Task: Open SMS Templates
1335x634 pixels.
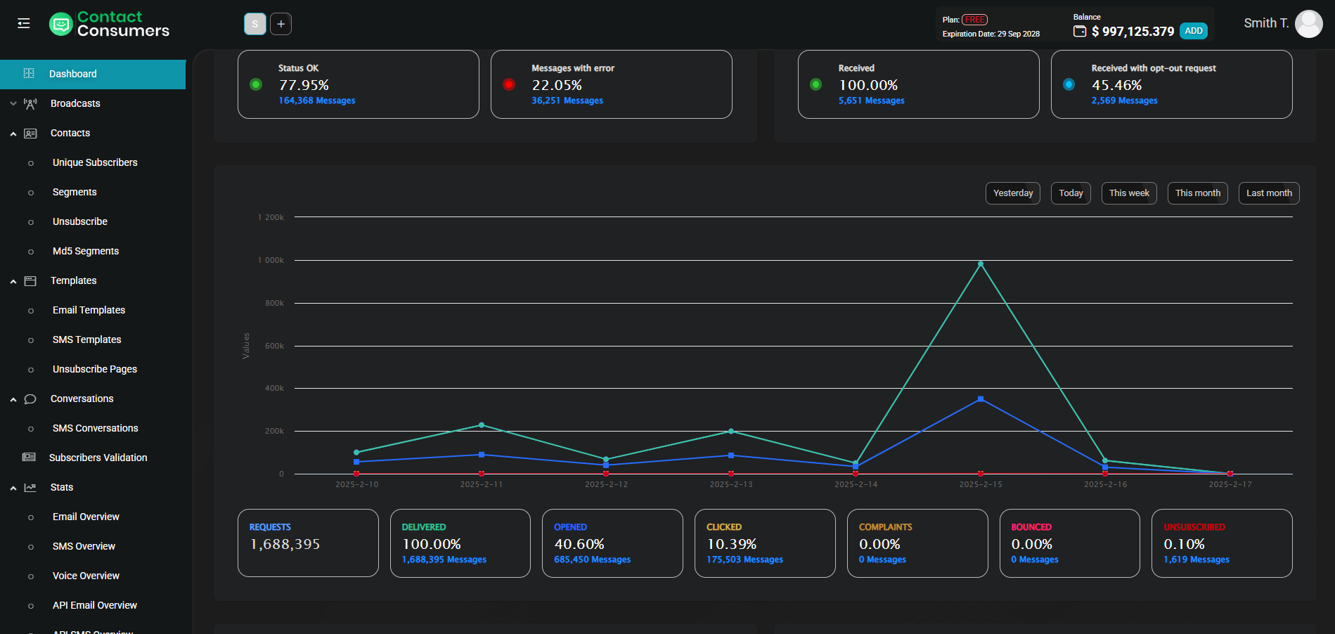Action: point(87,339)
